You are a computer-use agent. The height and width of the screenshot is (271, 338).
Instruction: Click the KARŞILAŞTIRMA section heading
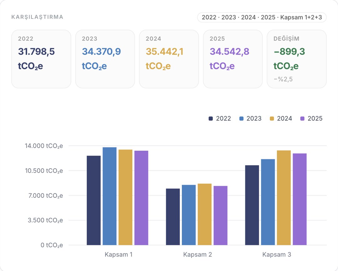click(37, 17)
